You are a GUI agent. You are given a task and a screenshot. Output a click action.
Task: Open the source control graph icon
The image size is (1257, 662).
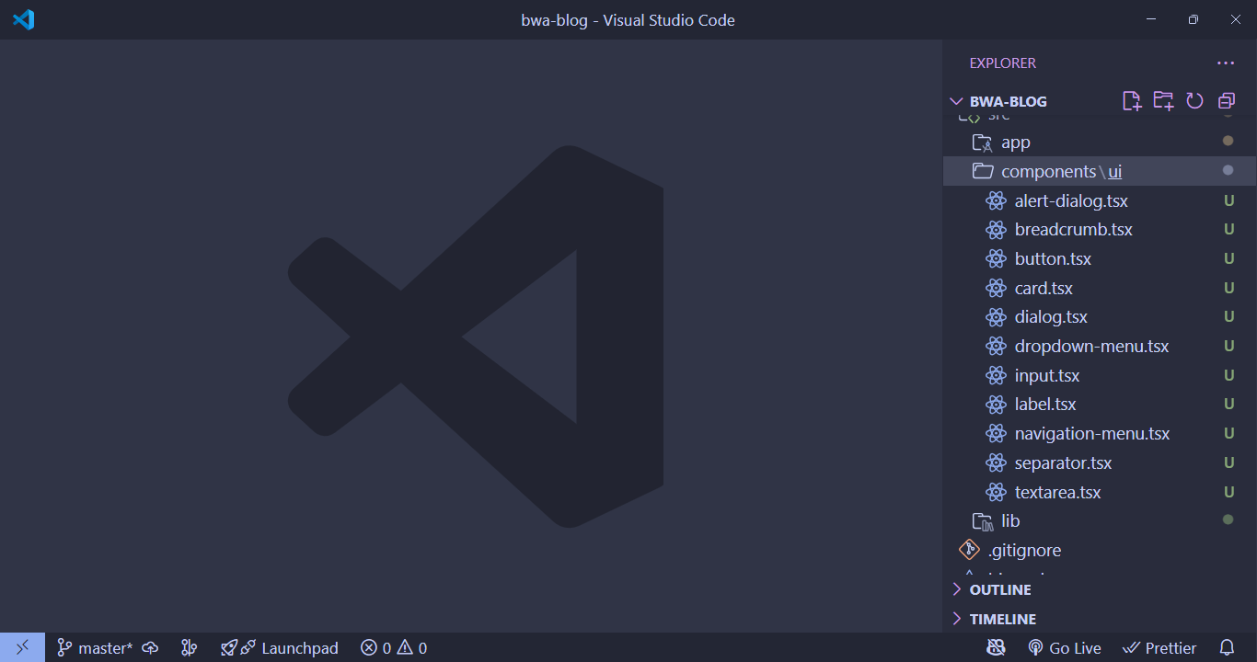[189, 647]
